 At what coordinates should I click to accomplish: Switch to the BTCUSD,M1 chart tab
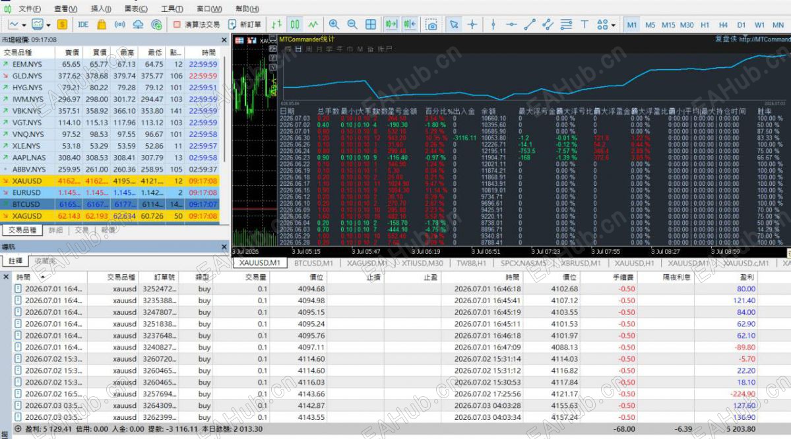coord(313,263)
